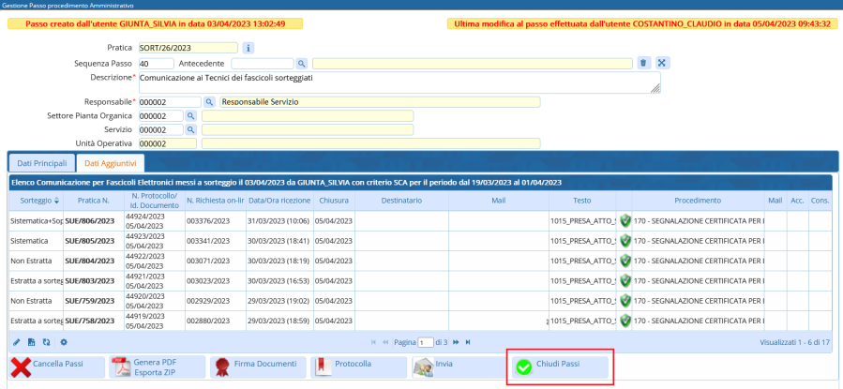This screenshot has height=389, width=843.
Task: Open the Antecedente search lookup
Action: 302,63
